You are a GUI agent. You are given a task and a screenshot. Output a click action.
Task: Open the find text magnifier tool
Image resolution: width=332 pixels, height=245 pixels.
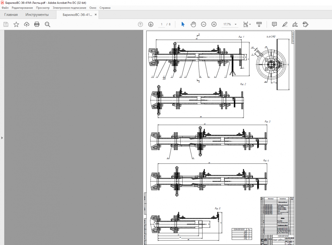point(47,24)
